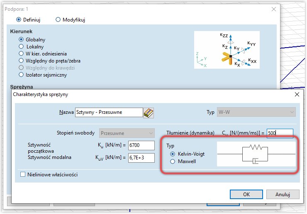The width and height of the screenshot is (307, 214).
Task: Enable Nieliniowe właściwości checkbox
Action: point(23,175)
